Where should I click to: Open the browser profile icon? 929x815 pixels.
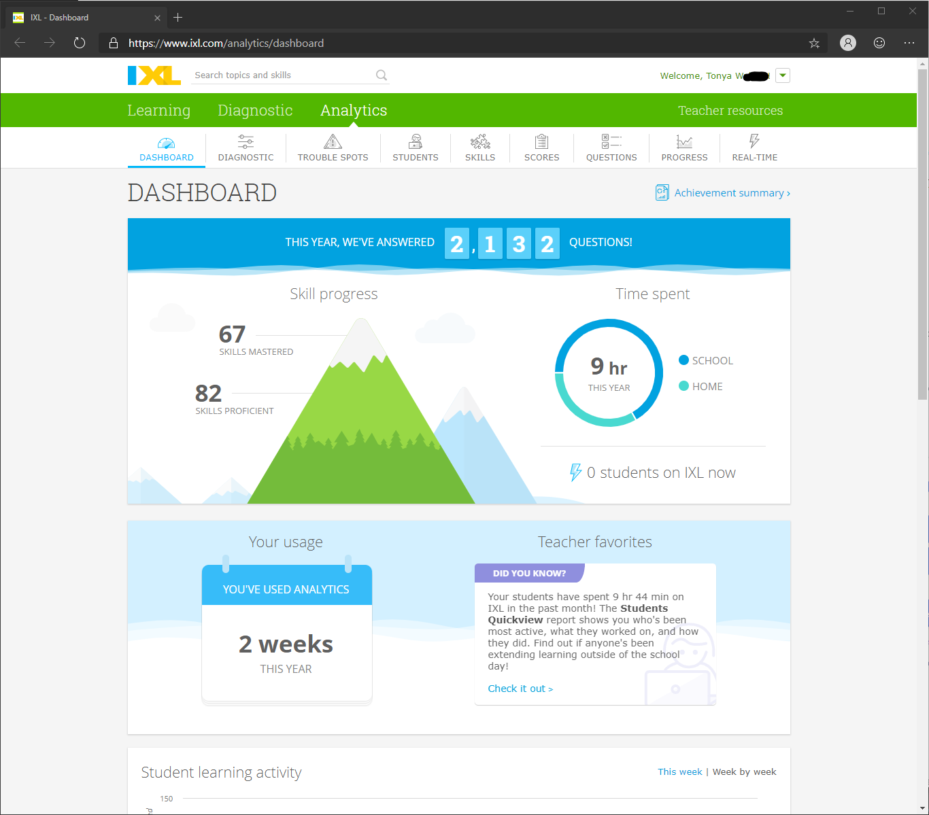[848, 43]
